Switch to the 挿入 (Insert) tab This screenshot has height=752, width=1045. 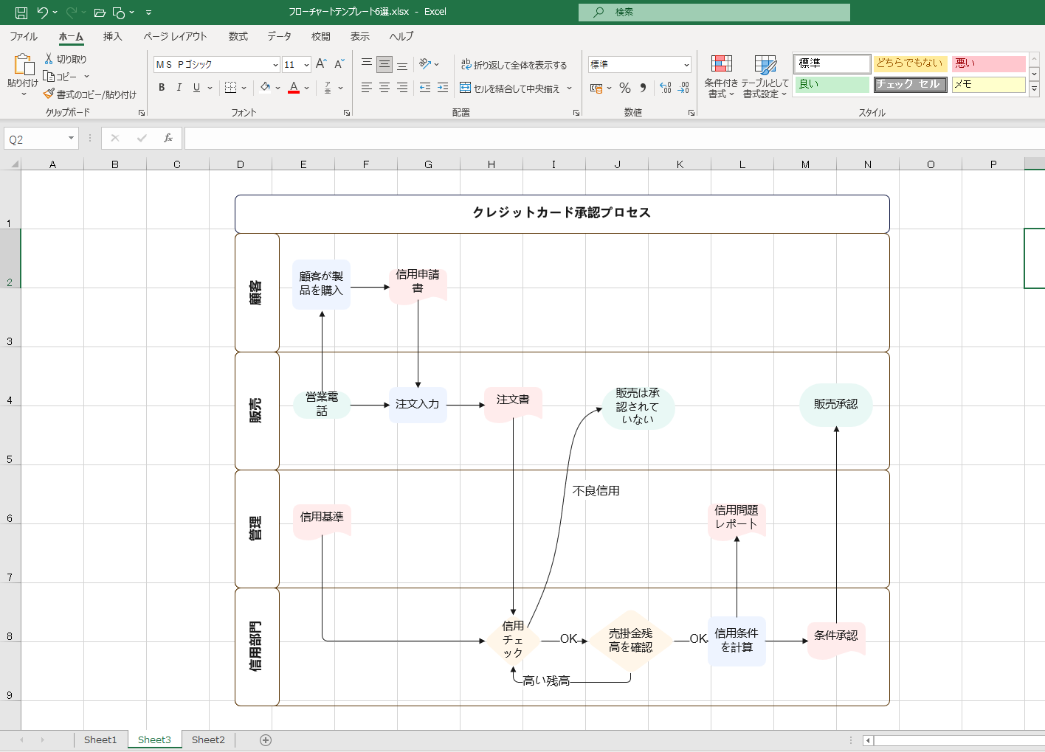point(112,36)
